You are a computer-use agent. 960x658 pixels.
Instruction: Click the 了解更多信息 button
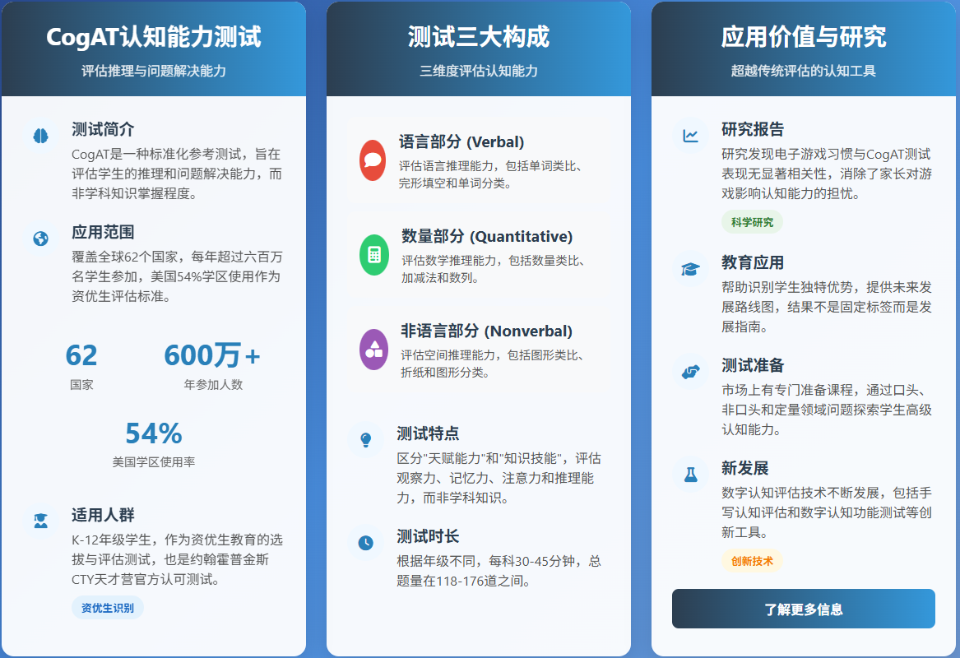coord(803,609)
